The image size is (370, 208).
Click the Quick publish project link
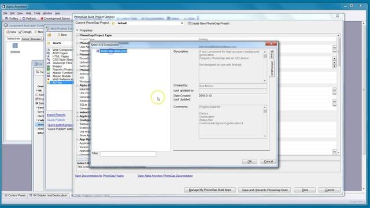60,125
